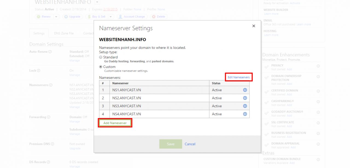Show help for Domain Ownership Protection
The width and height of the screenshot is (350, 168).
pyautogui.click(x=318, y=77)
